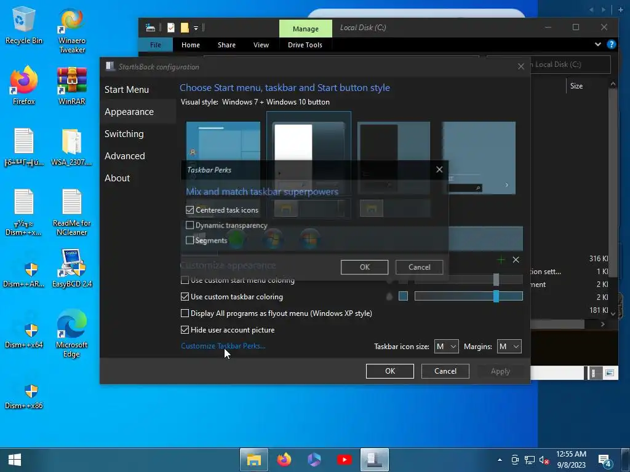The image size is (630, 472).
Task: Click the clock showing 12:55 AM
Action: coord(571,460)
